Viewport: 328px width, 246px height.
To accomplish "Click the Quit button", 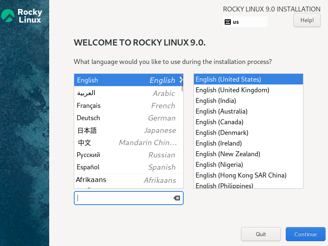I will (x=261, y=234).
